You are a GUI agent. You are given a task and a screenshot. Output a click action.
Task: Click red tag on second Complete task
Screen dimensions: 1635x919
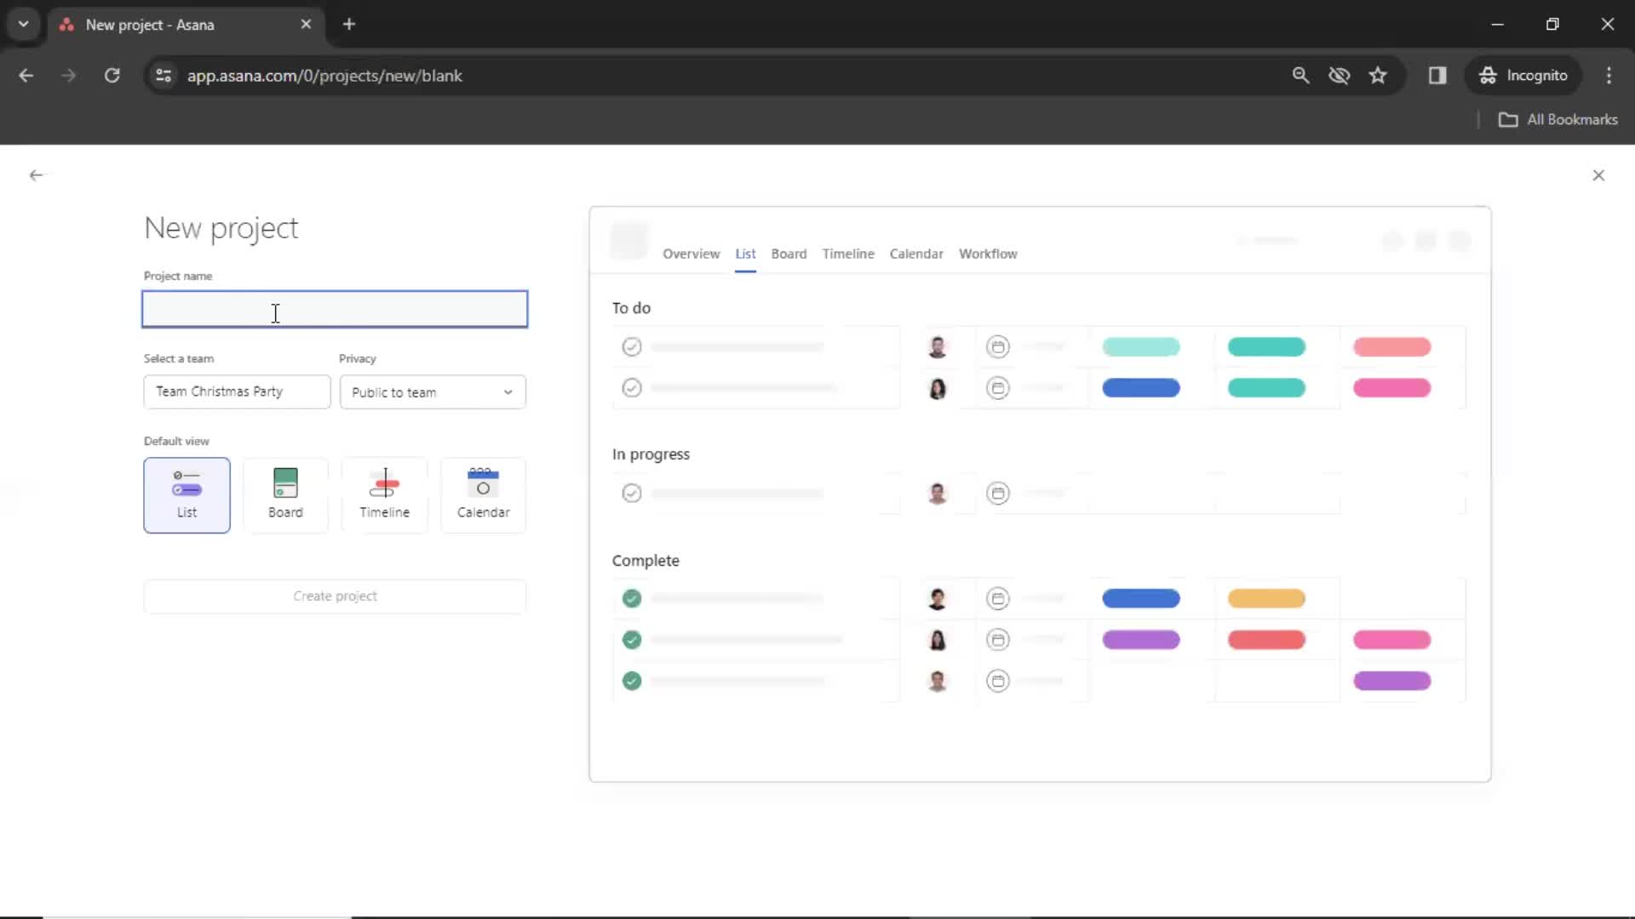point(1266,640)
